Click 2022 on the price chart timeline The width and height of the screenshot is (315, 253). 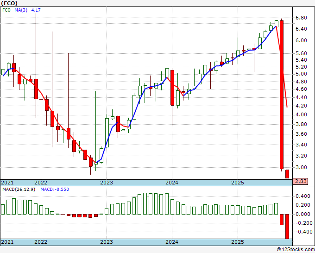[41, 183]
